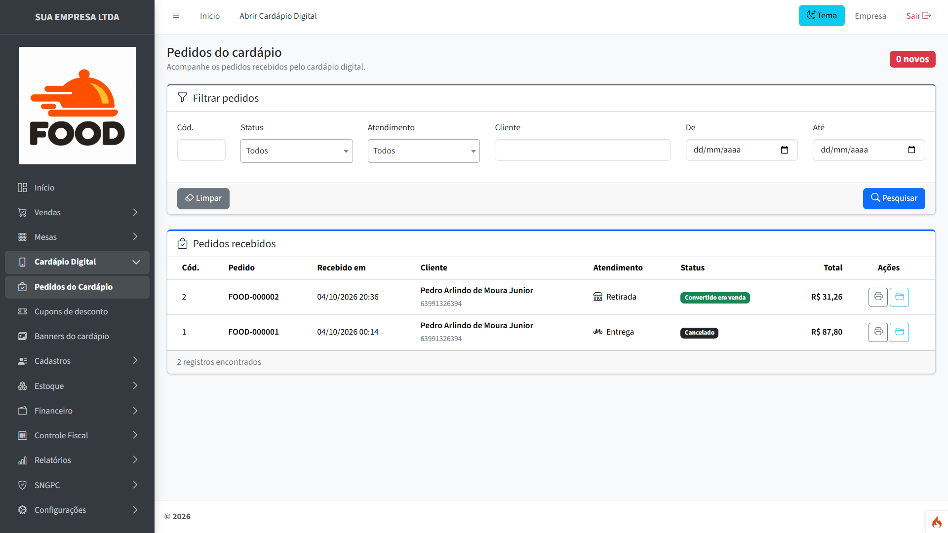Open Abrir Cardápio Digital link

278,16
